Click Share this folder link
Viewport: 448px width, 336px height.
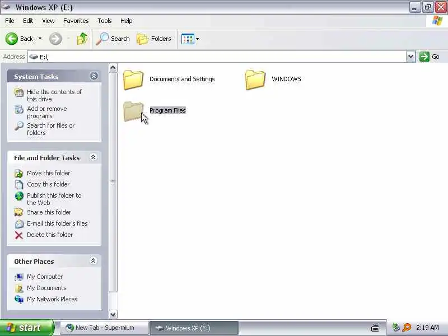pyautogui.click(x=49, y=212)
